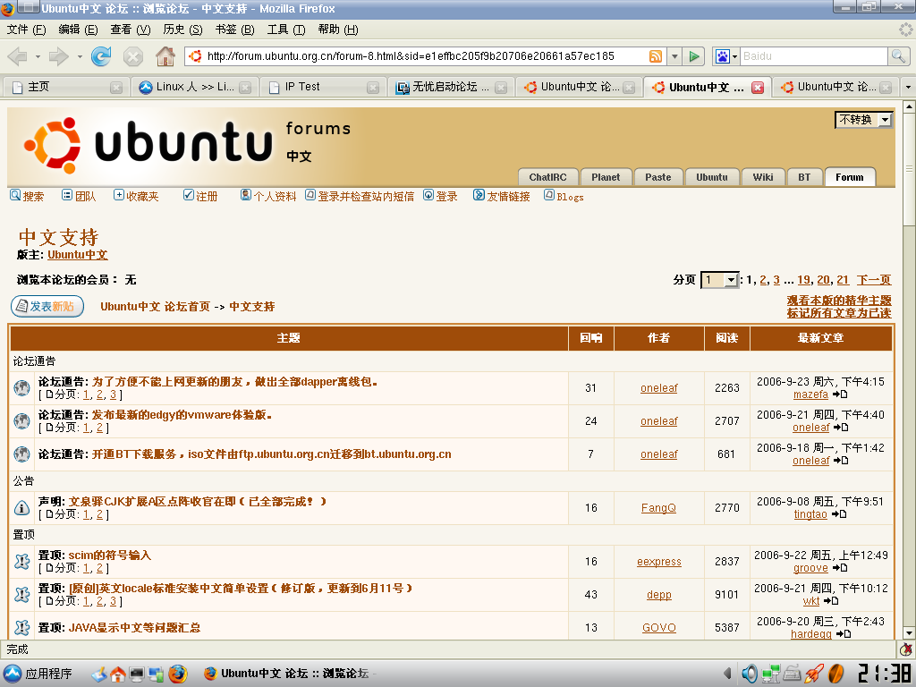Expand hidden tray icons arrow

click(x=727, y=674)
